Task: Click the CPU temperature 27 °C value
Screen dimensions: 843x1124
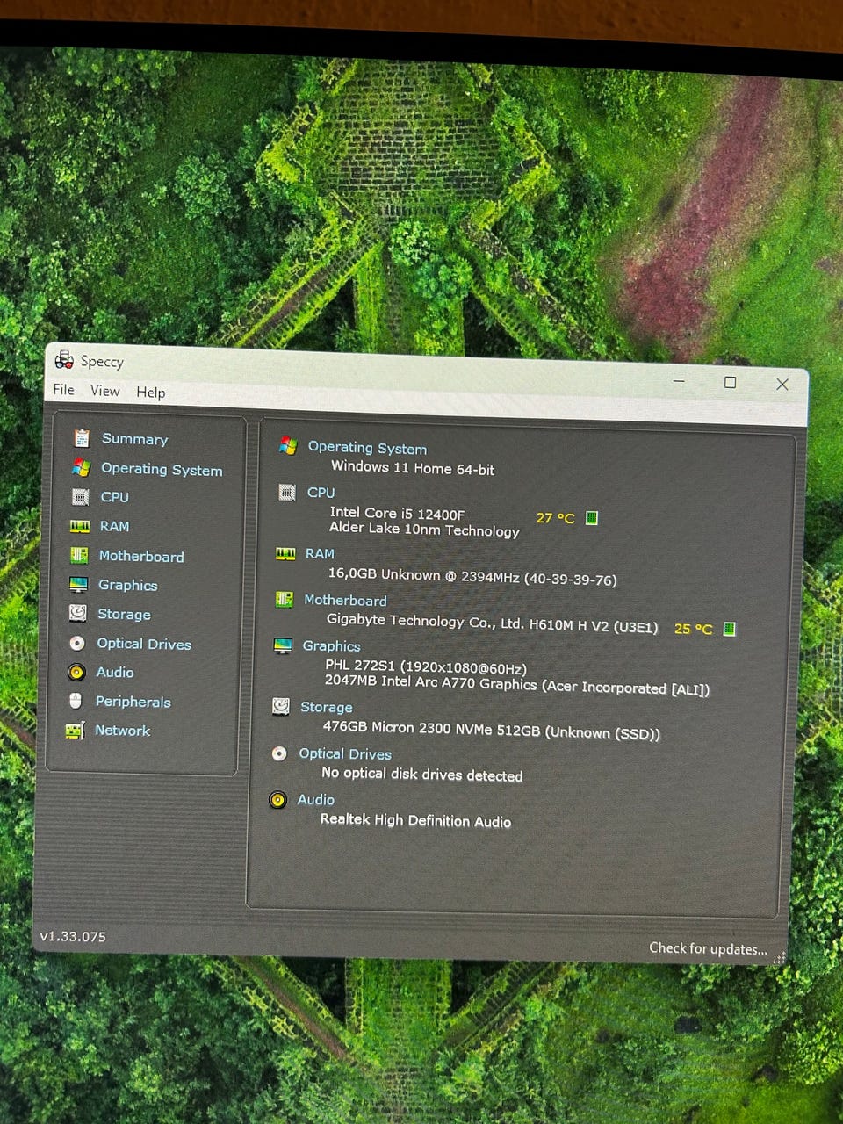Action: click(555, 518)
